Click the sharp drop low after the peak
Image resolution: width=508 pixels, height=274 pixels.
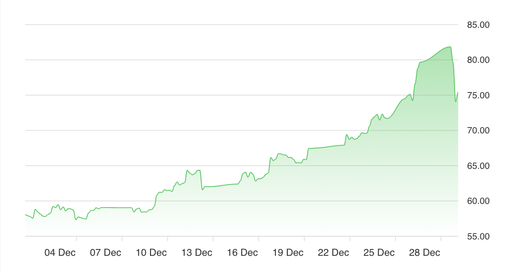click(456, 101)
